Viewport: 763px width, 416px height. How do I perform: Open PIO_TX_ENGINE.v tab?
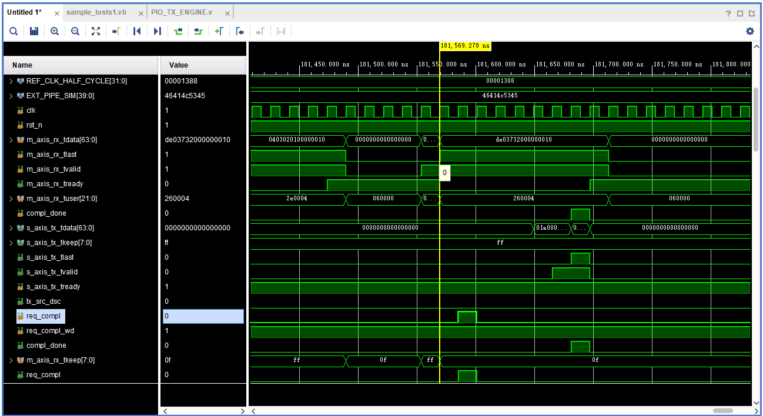181,12
